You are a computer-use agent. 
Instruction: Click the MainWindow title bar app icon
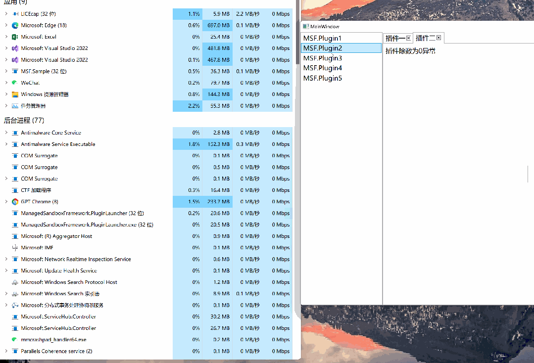point(305,26)
